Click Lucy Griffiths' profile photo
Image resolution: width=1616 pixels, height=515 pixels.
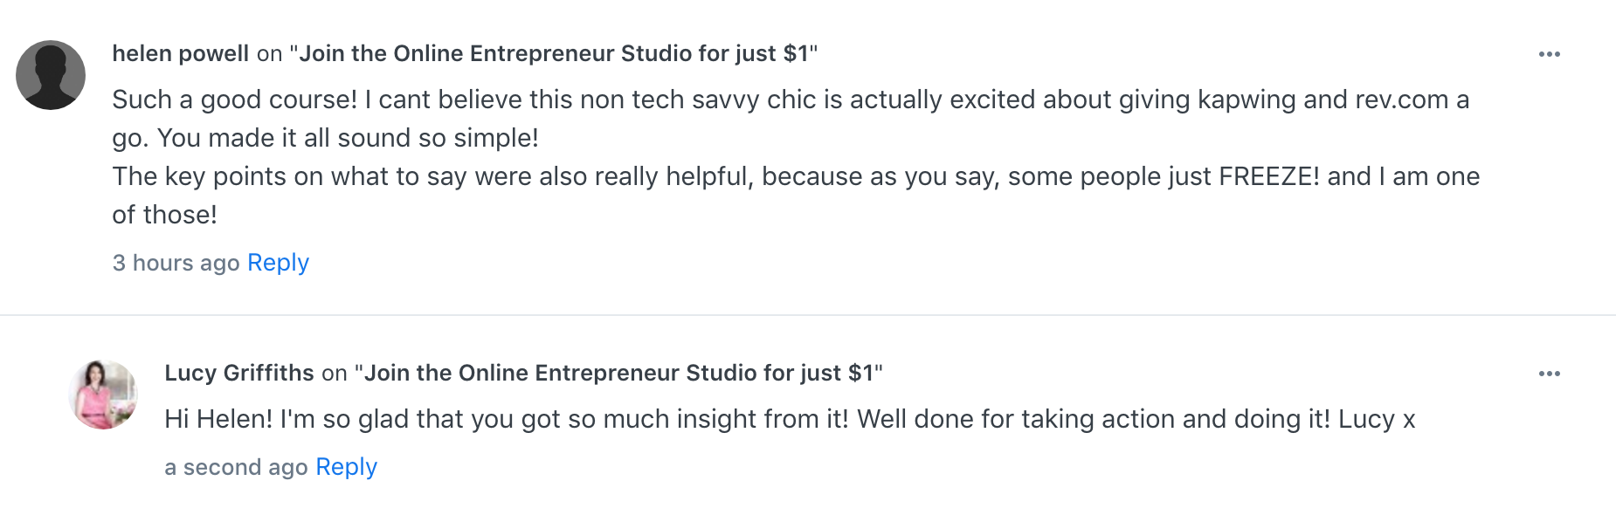click(103, 395)
